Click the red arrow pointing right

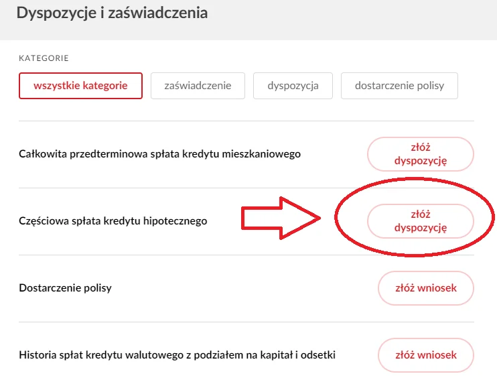[281, 218]
